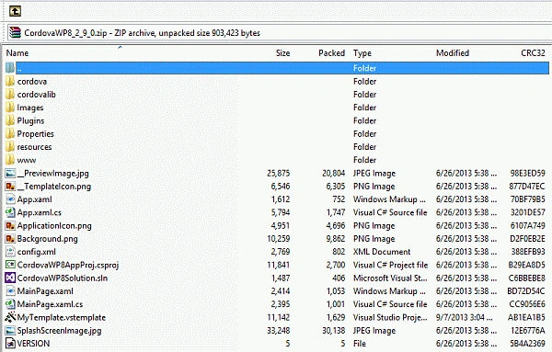Click the SplashScreenImage.jpg file icon
Image resolution: width=552 pixels, height=352 pixels.
click(10, 331)
